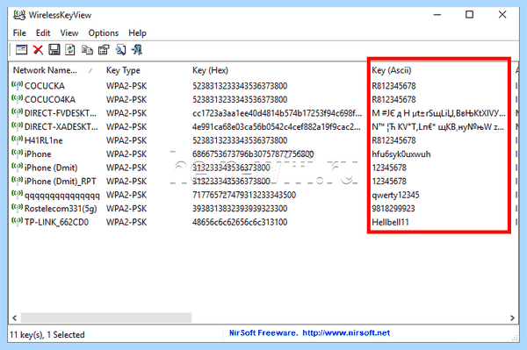Open the Edit menu
Screen dimensions: 527x350
click(x=43, y=32)
